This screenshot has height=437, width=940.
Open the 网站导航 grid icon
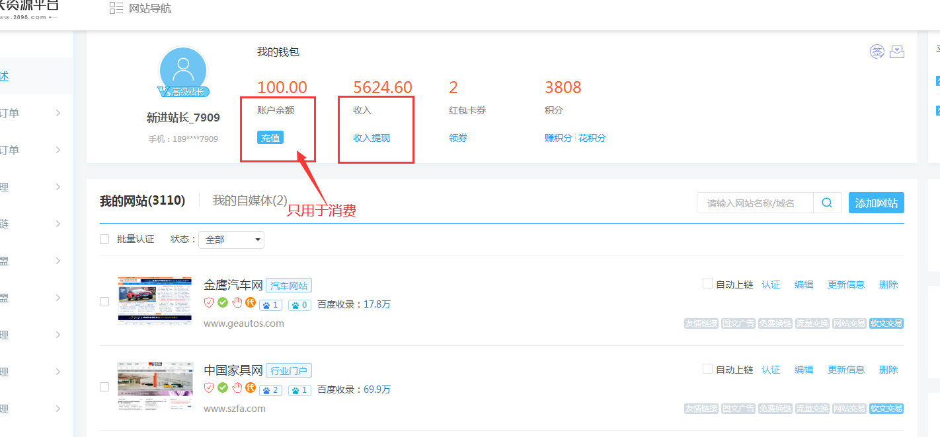(x=116, y=9)
